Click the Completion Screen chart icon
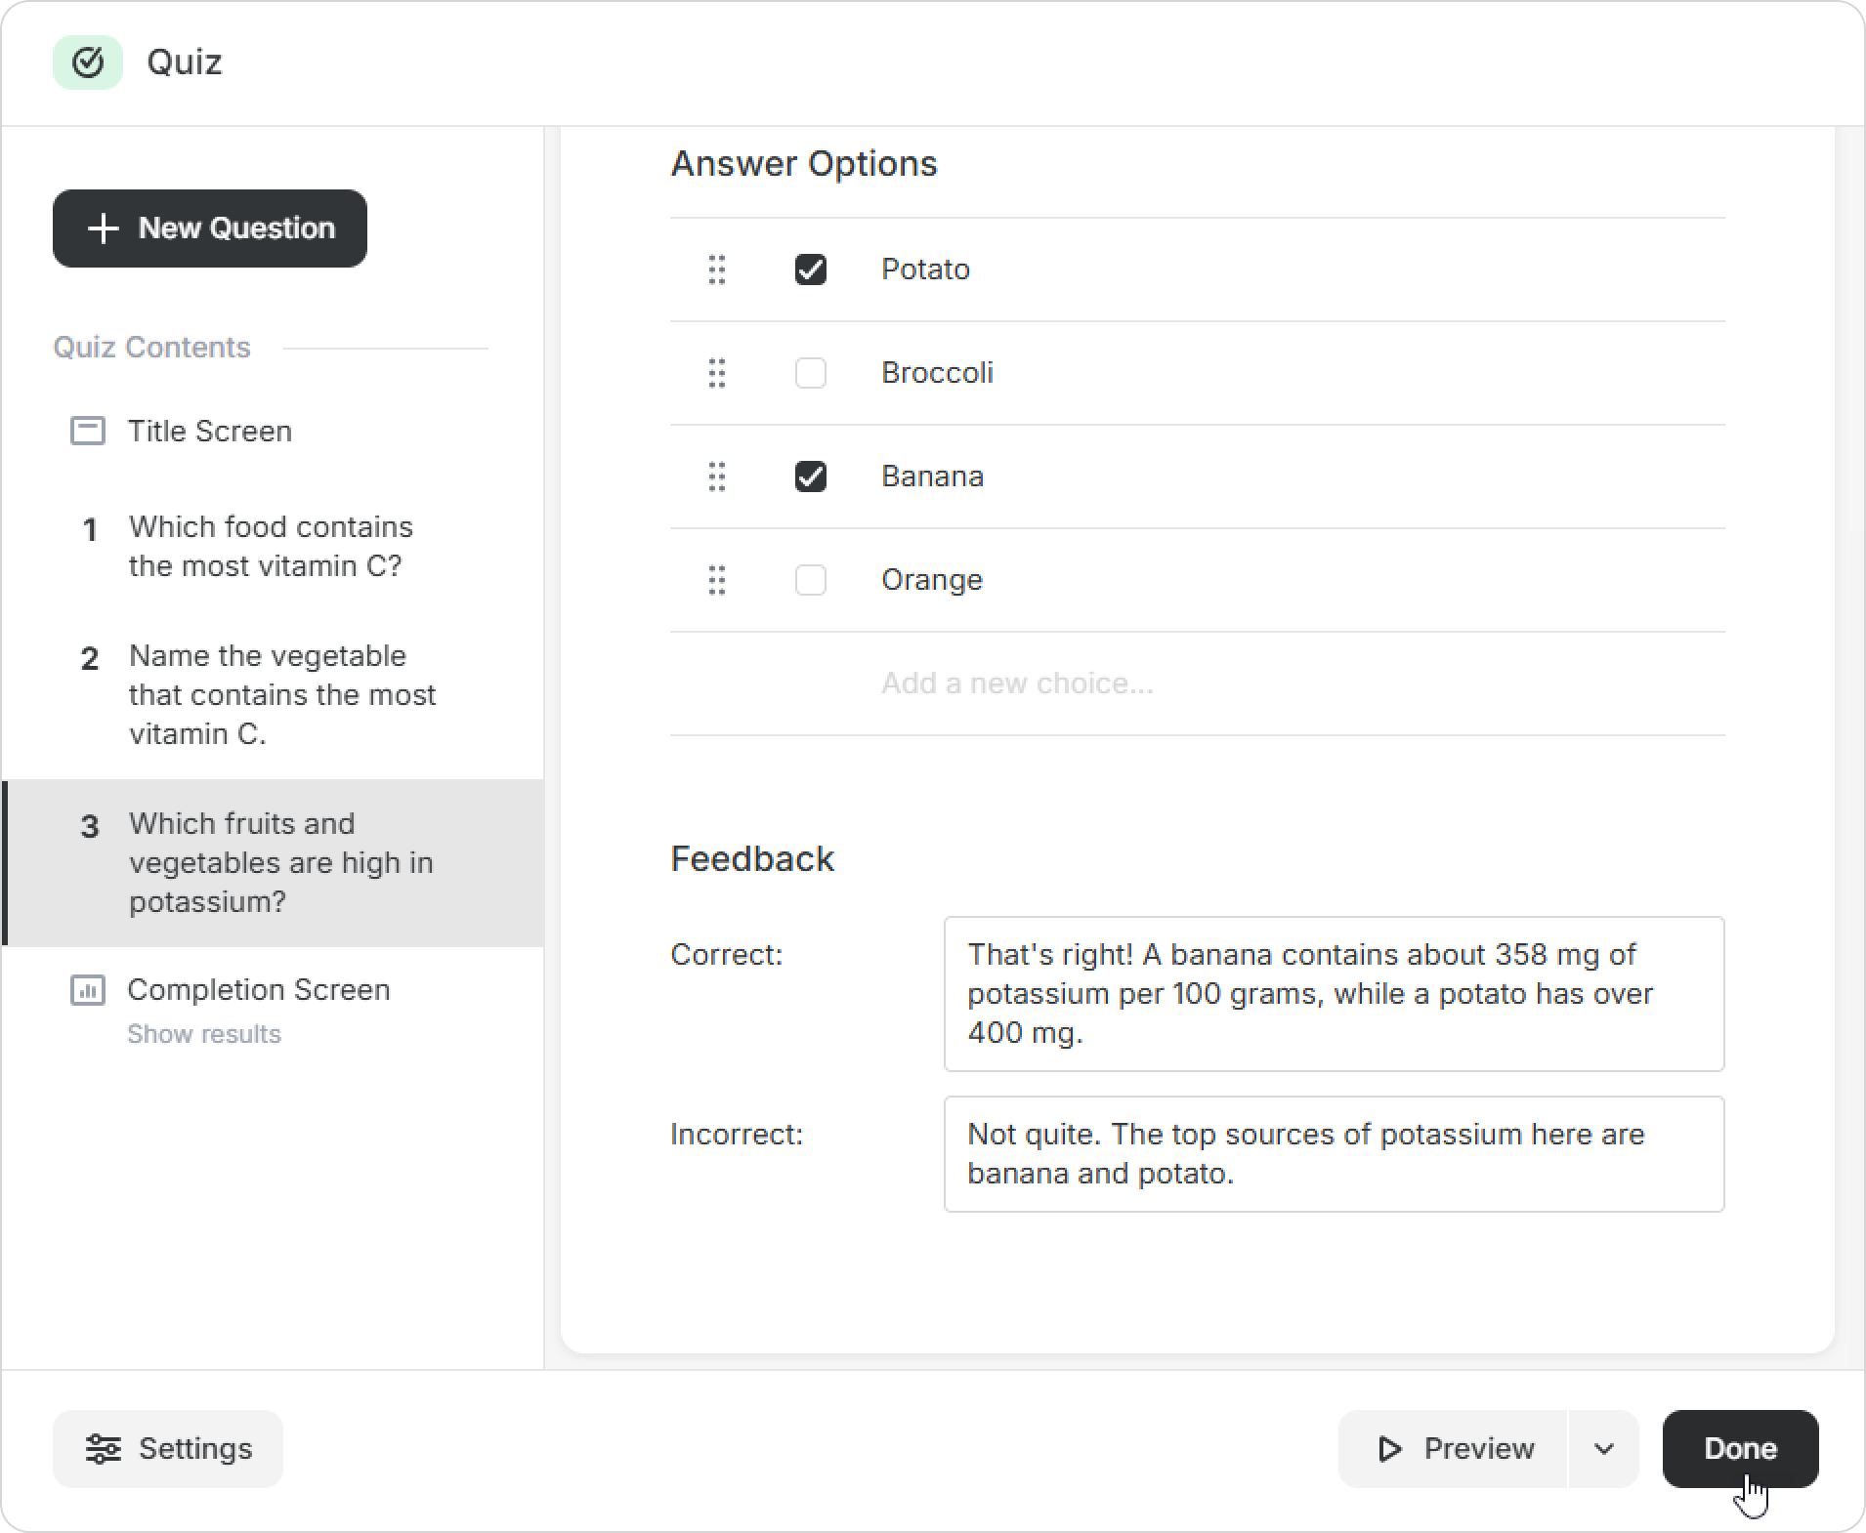1866x1533 pixels. click(88, 990)
